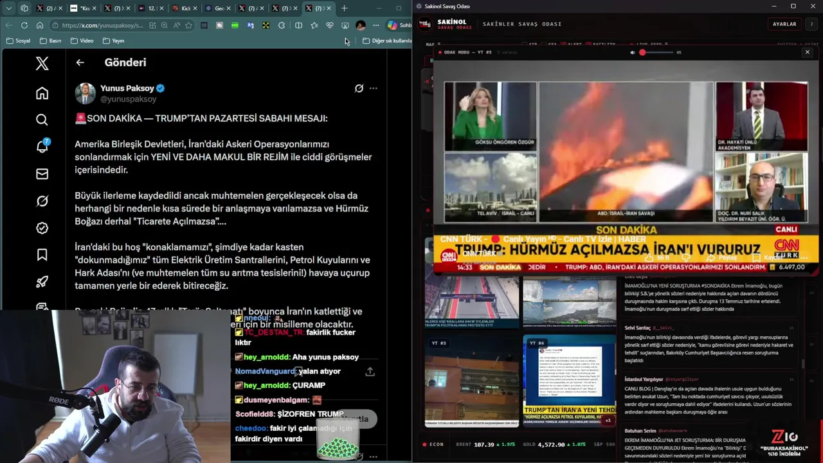Click the news feed scrollbar

click(x=802, y=363)
